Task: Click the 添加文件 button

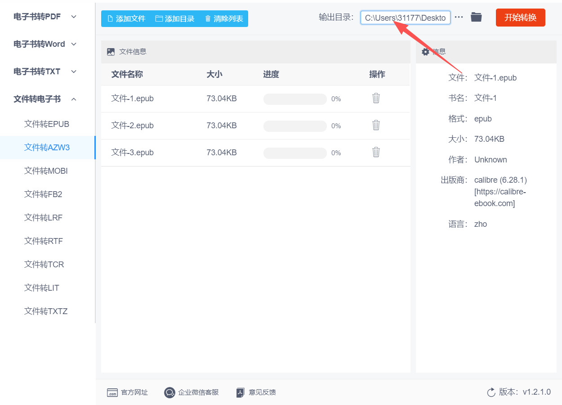Action: (x=126, y=18)
